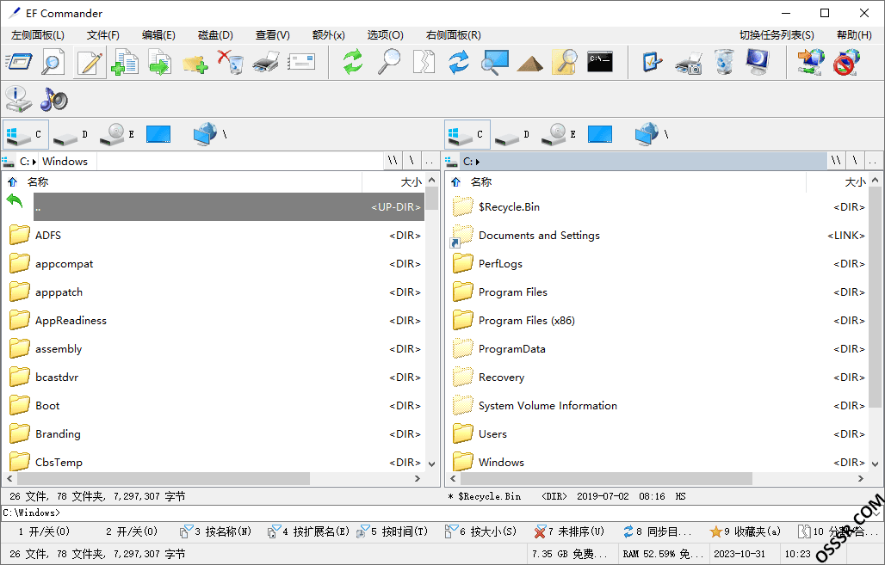Screen dimensions: 885x565
Task: Open the 编辑(E) menu
Action: coord(158,35)
